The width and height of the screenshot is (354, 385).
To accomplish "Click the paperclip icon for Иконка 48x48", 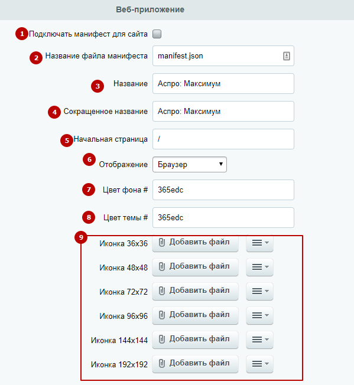I will tap(162, 266).
